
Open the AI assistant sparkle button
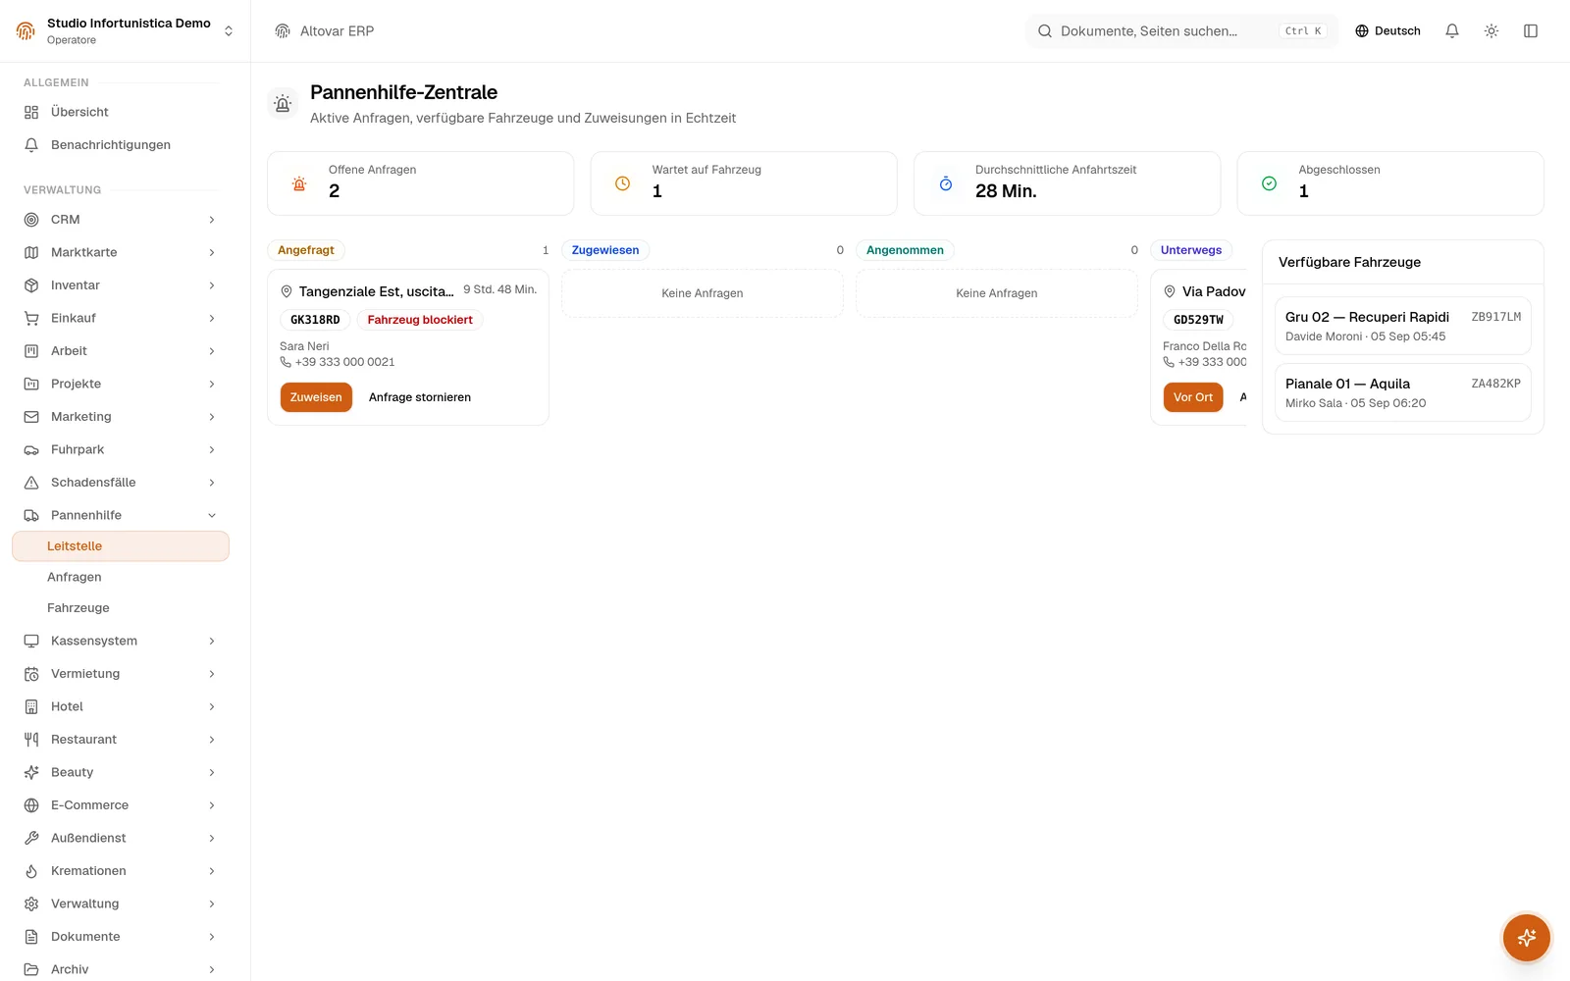tap(1527, 938)
